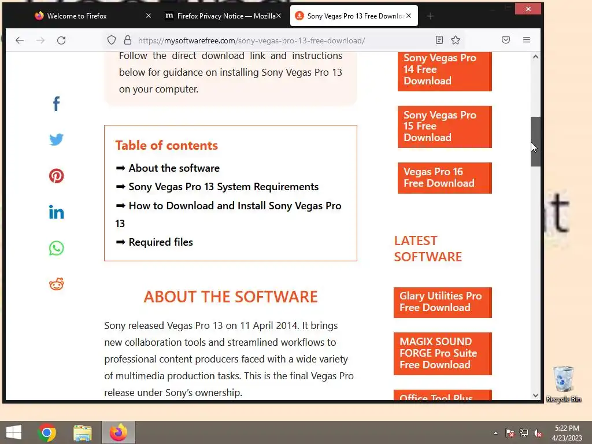Screen dimensions: 592x444
Task: Close the Firefox Privacy Notice tab
Action: [x=279, y=16]
